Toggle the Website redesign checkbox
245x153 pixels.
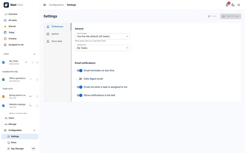(x=4, y=106)
